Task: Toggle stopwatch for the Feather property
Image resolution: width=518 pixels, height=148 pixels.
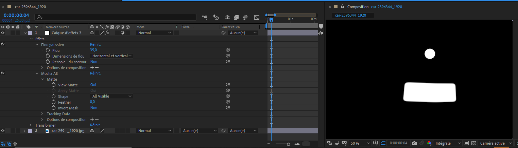Action: [x=53, y=102]
